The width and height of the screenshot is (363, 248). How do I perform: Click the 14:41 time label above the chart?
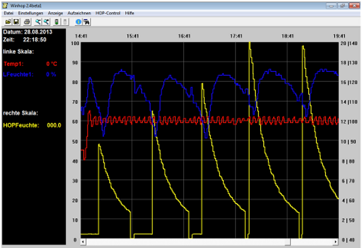pyautogui.click(x=81, y=36)
